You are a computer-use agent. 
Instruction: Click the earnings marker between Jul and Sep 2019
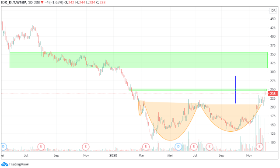click(41, 147)
